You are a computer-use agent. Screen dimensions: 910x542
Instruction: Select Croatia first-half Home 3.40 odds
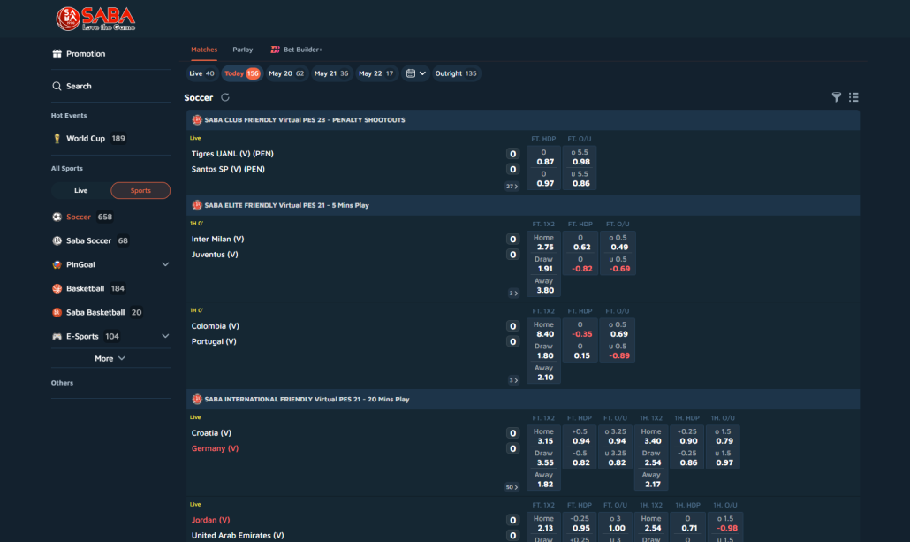[x=651, y=436]
